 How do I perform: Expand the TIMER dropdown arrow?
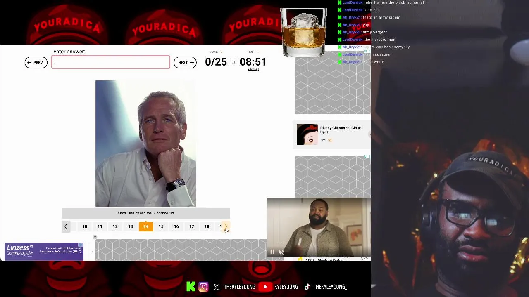click(x=258, y=52)
